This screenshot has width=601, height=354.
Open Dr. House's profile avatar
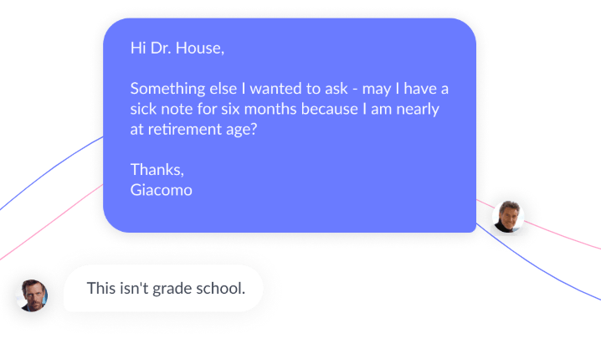point(33,295)
